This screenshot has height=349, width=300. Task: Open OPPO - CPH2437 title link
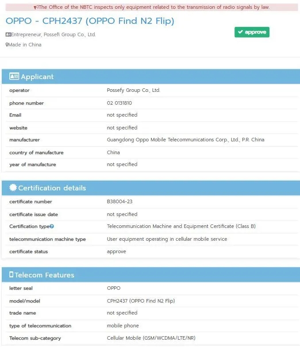(x=90, y=21)
